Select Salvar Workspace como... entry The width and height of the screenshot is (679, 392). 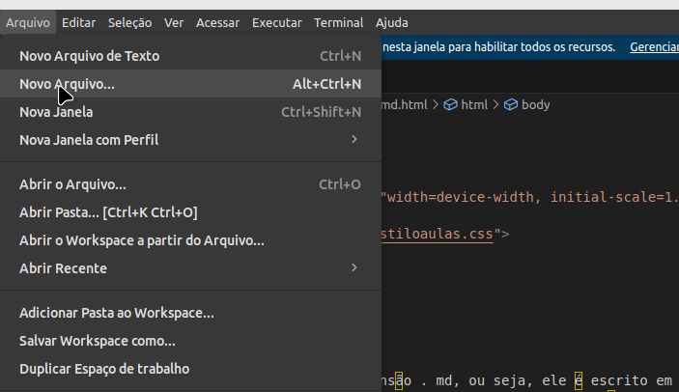(190, 341)
